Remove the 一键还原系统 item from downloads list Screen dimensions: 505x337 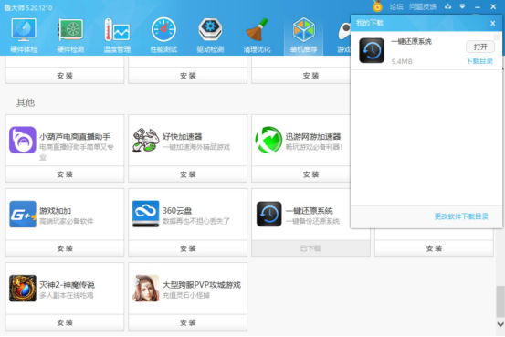496,37
